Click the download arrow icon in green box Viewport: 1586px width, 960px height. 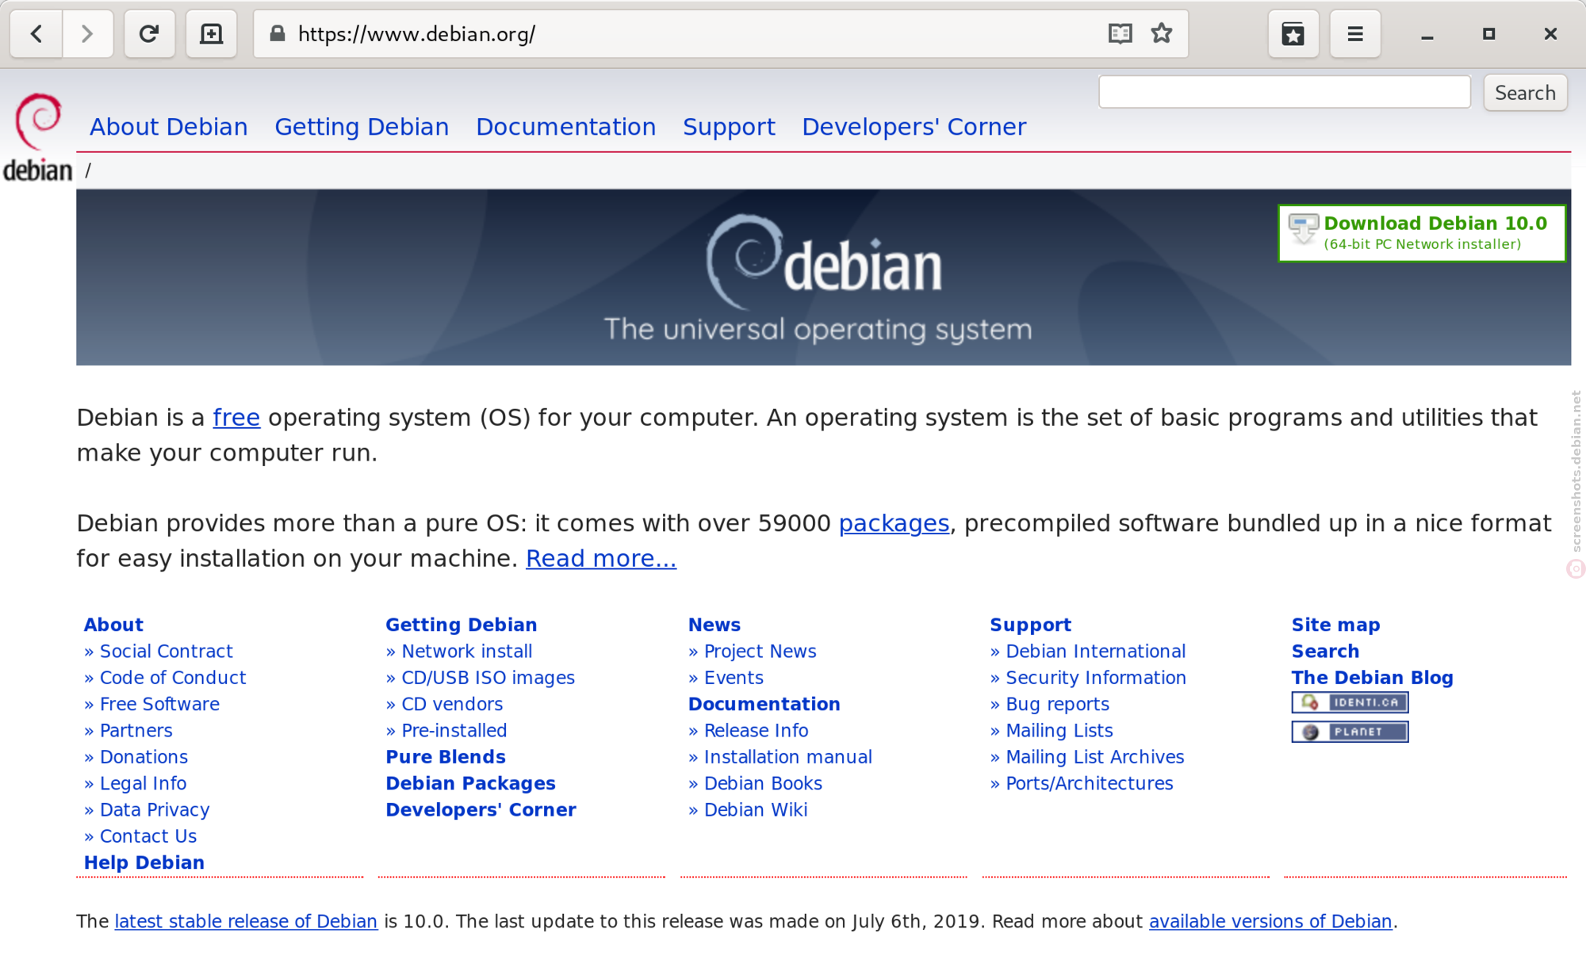click(1303, 230)
